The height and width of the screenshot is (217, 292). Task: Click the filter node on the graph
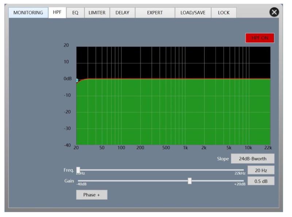(x=77, y=80)
